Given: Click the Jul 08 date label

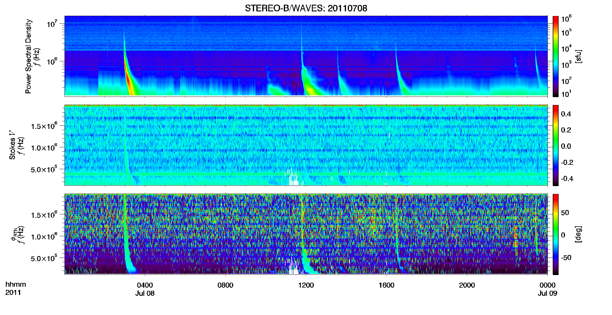Looking at the screenshot, I should point(145,293).
